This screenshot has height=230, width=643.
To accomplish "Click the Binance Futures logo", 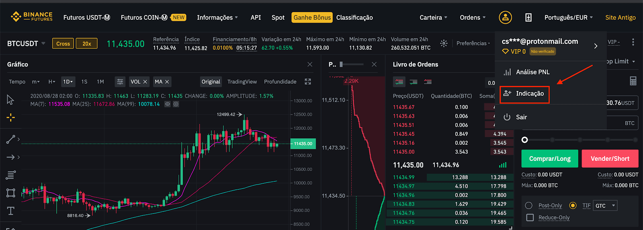I will coord(32,16).
